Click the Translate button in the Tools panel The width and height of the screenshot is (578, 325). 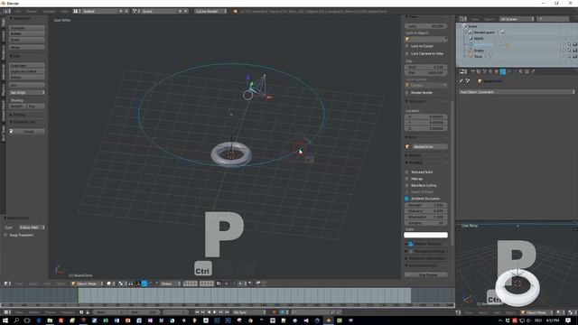[27, 28]
